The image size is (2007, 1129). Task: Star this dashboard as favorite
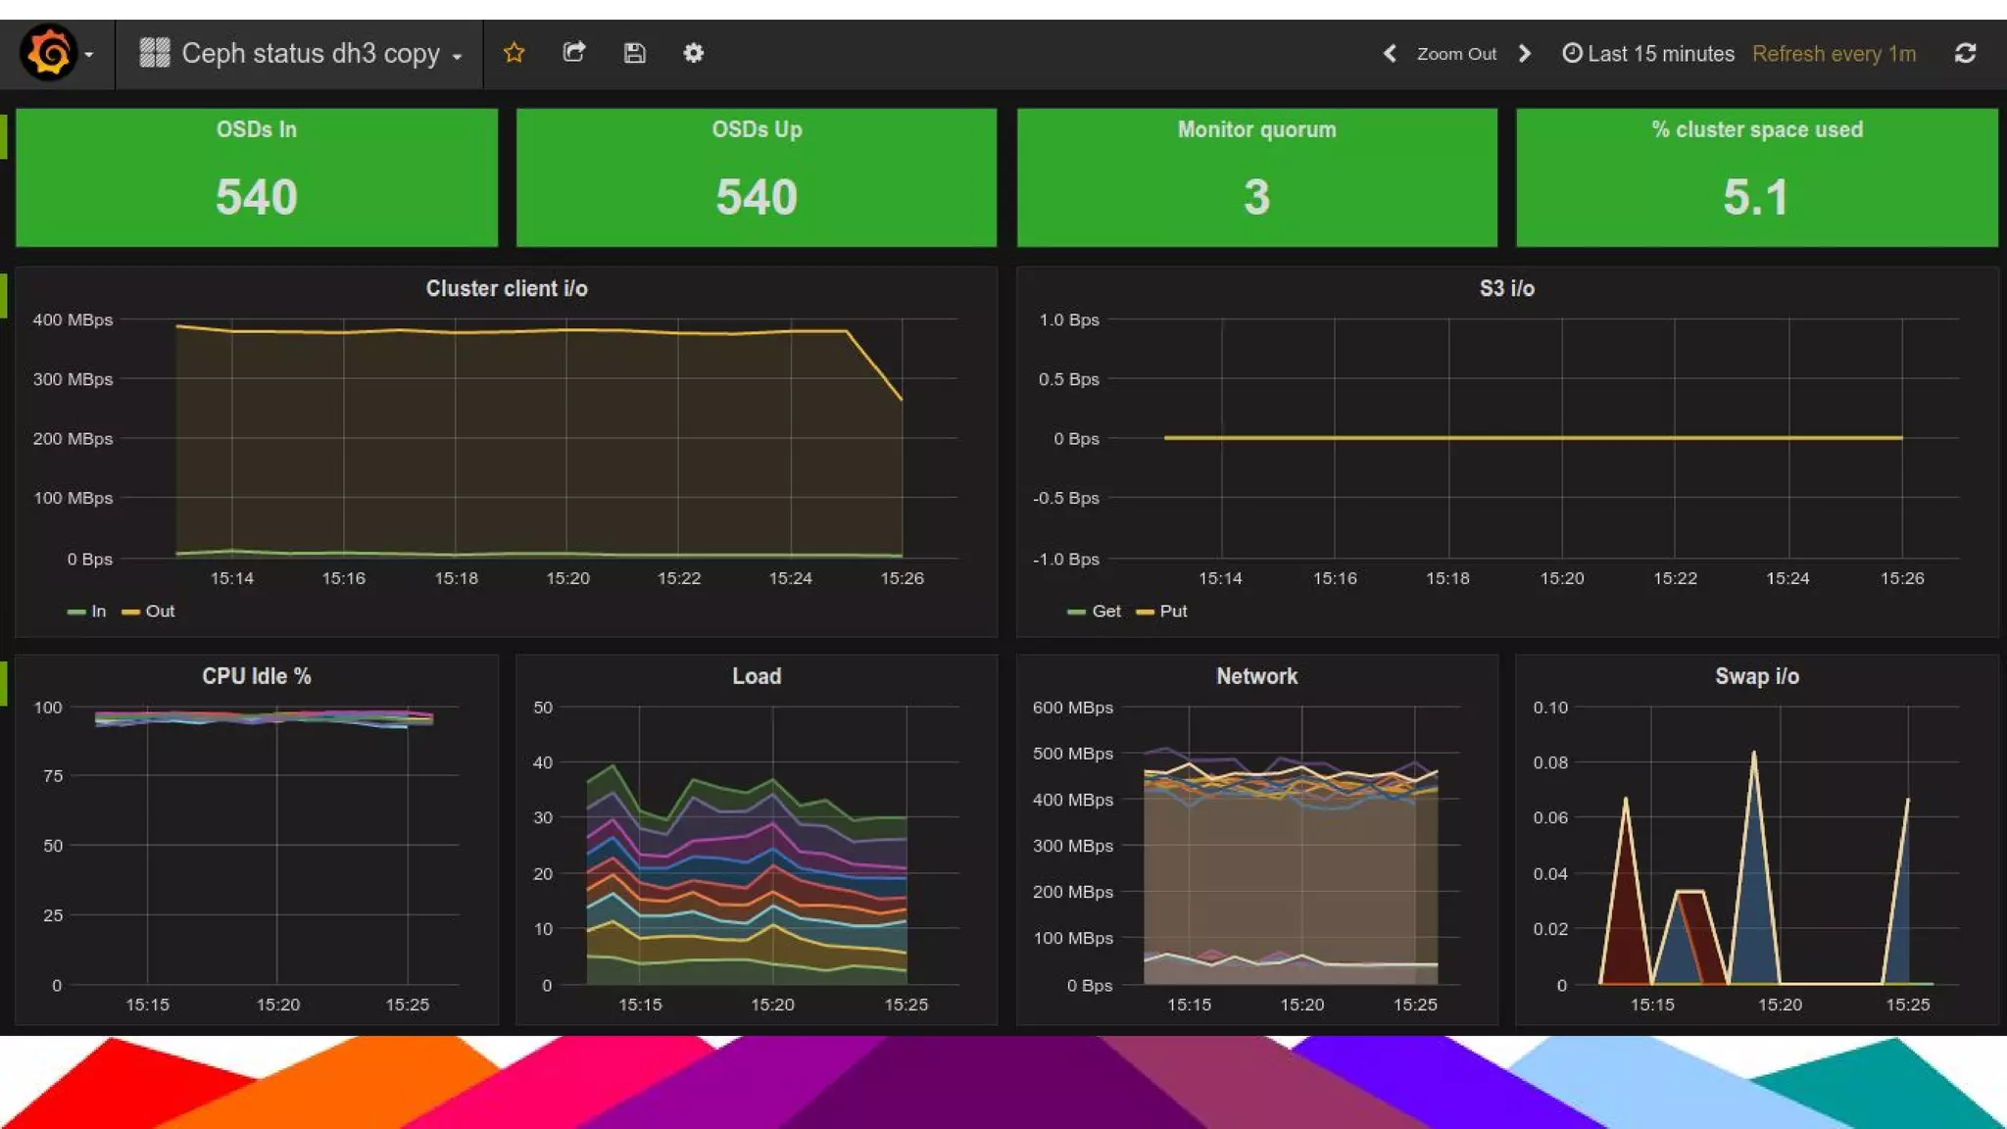tap(514, 53)
